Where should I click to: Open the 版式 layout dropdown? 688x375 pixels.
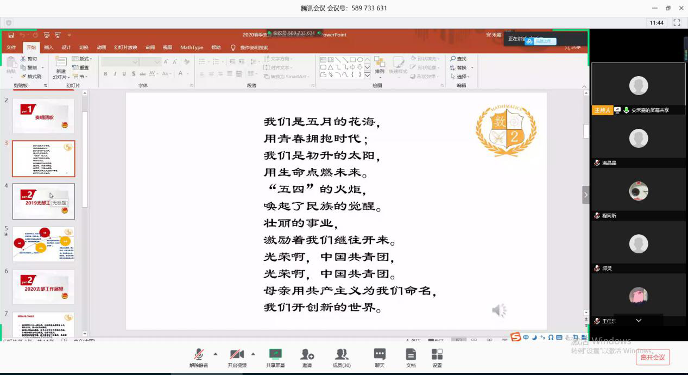82,59
